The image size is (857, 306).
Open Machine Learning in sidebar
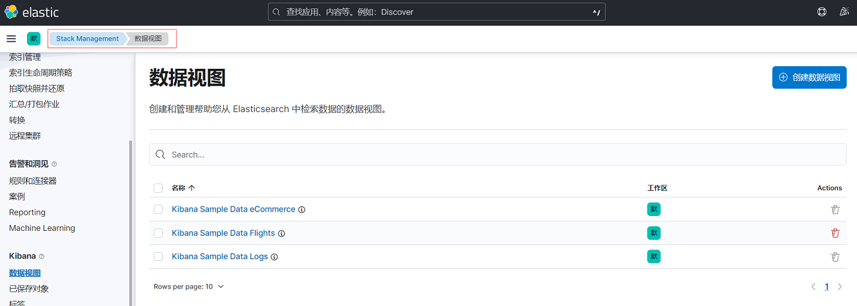(x=42, y=228)
